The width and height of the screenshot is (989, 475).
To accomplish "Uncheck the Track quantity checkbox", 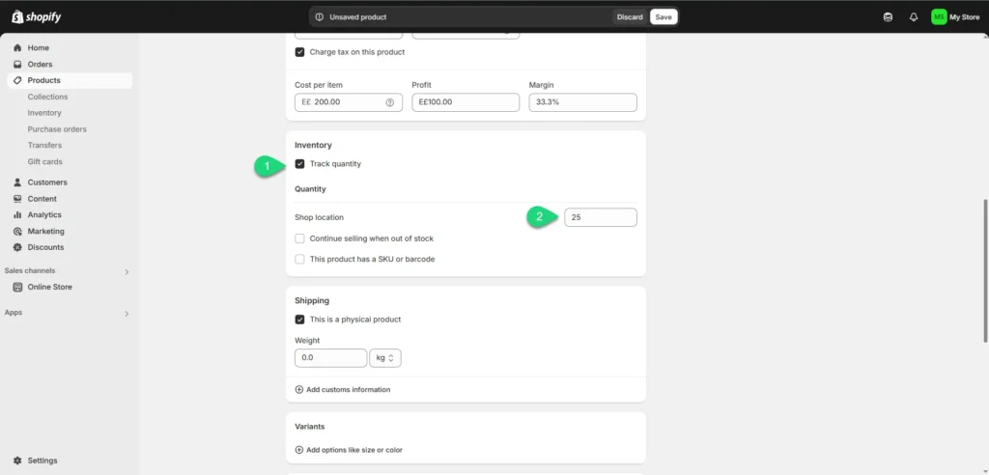I will [299, 164].
